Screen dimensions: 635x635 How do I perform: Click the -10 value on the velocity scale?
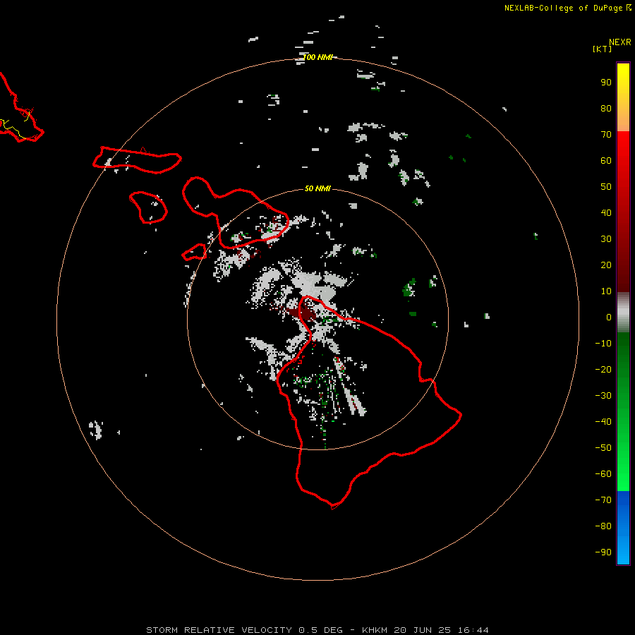pos(603,344)
